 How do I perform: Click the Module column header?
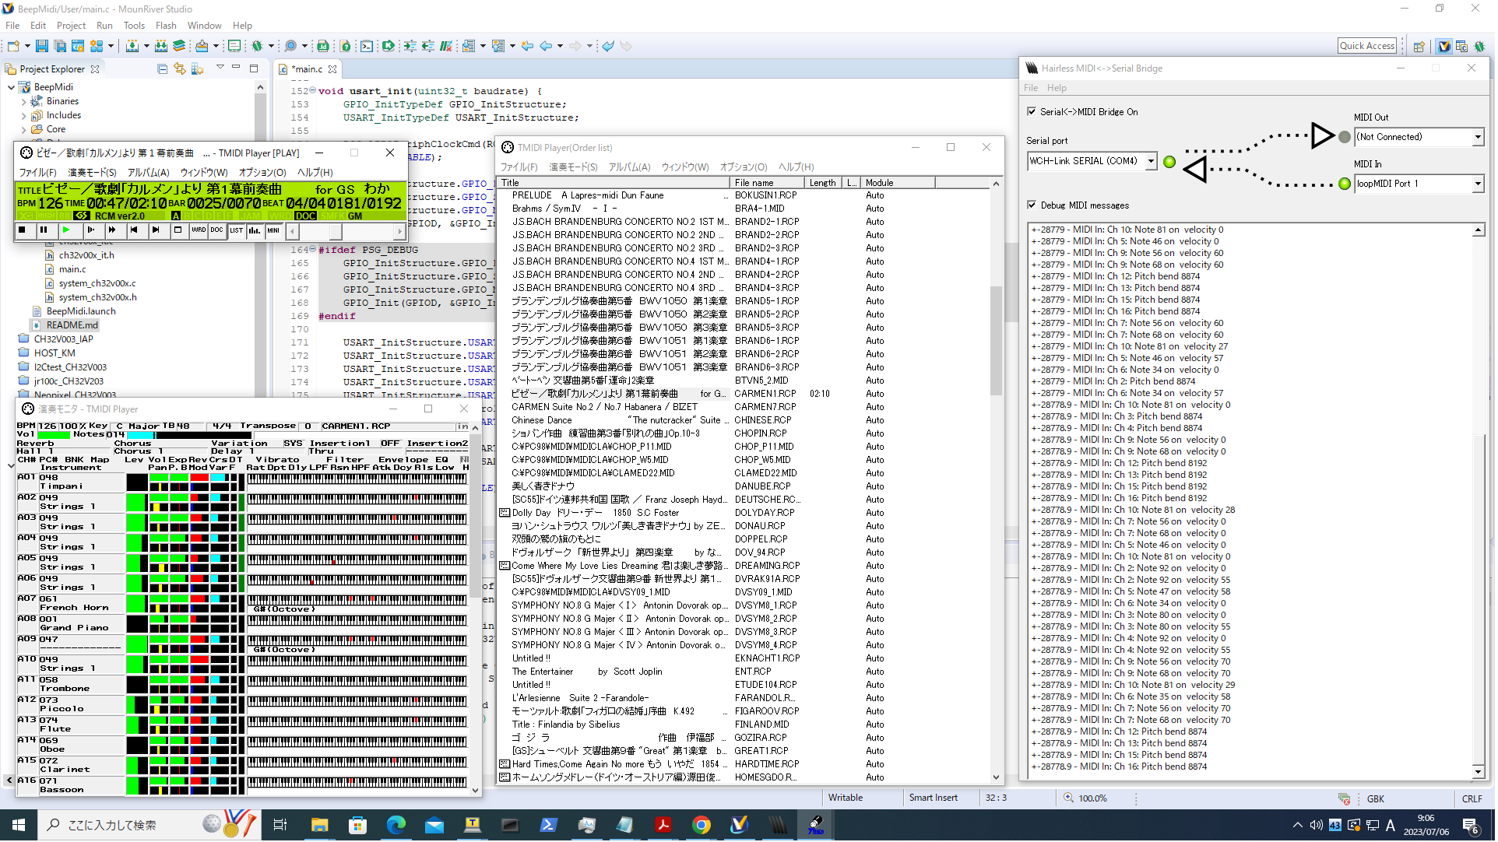coord(898,183)
